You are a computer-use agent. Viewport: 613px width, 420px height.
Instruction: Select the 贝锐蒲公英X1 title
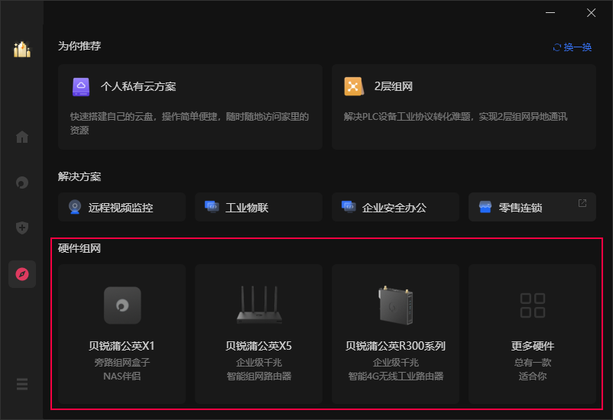click(x=122, y=346)
